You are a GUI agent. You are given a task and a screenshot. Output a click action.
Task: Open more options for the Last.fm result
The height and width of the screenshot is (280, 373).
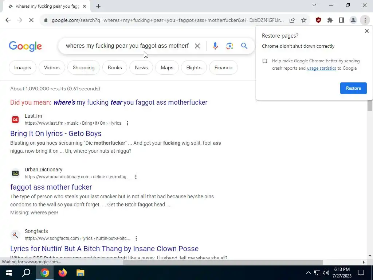point(127,123)
